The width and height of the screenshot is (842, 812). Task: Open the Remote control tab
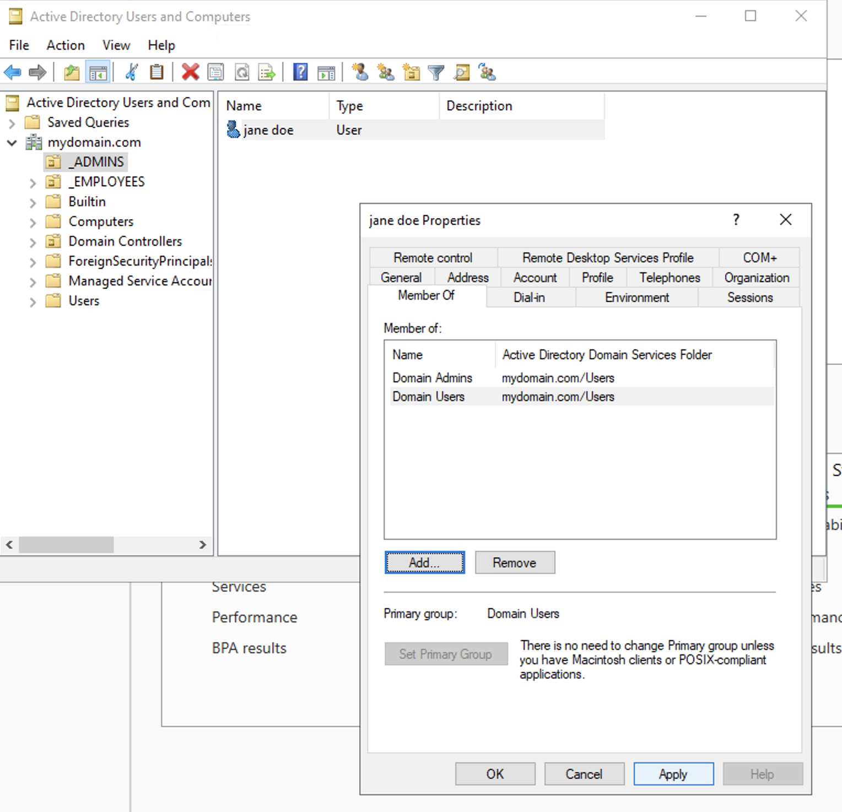pos(433,258)
